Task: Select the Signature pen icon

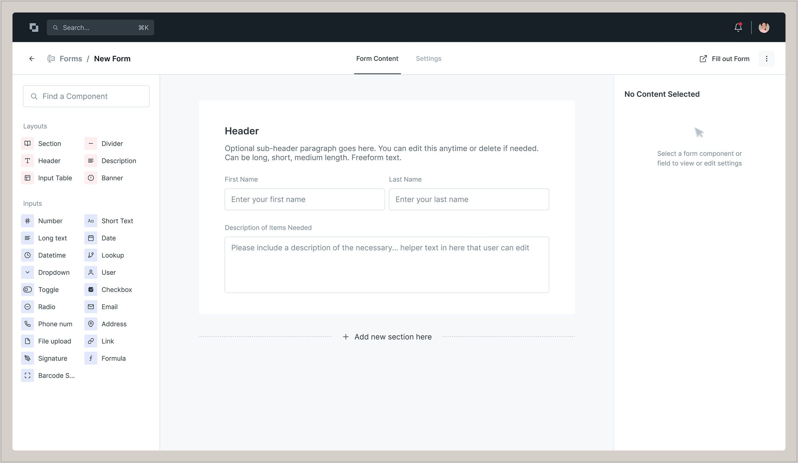Action: click(x=28, y=358)
